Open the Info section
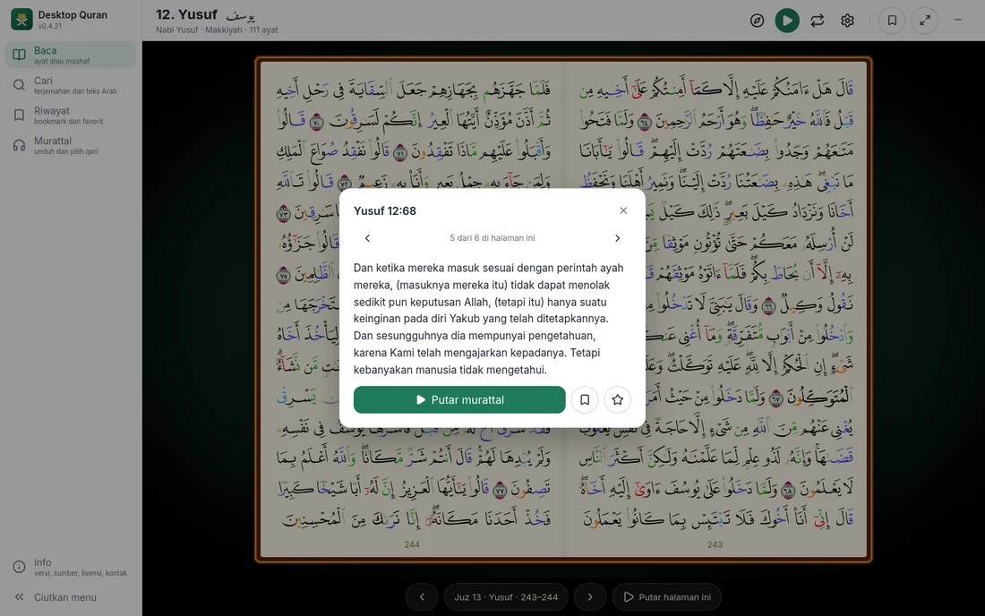 pyautogui.click(x=71, y=567)
